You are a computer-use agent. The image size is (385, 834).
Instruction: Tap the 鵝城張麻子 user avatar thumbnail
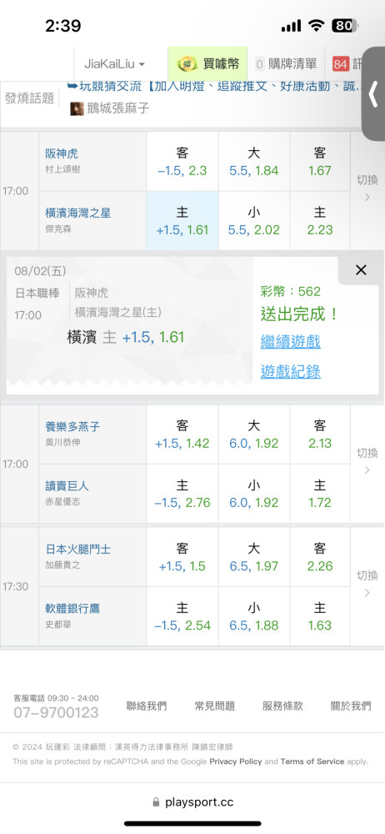[77, 108]
